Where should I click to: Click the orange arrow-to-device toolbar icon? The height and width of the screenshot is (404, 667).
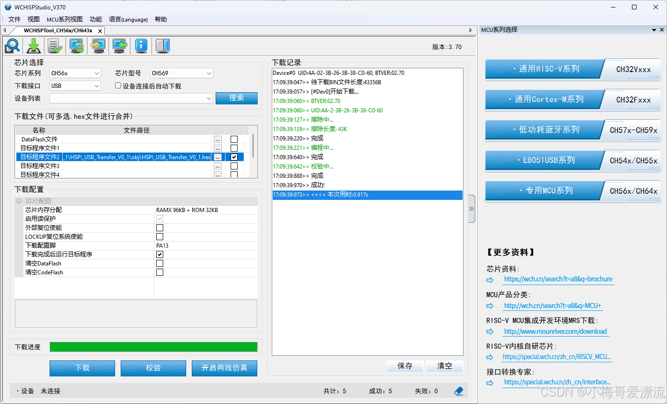98,45
